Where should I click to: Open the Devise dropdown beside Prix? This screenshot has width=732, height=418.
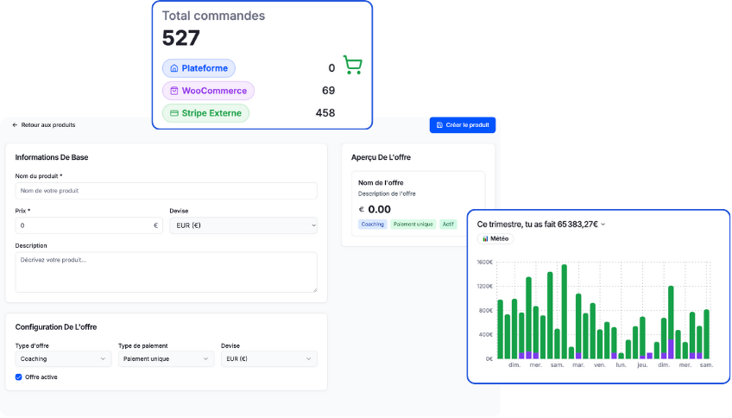[x=243, y=225]
